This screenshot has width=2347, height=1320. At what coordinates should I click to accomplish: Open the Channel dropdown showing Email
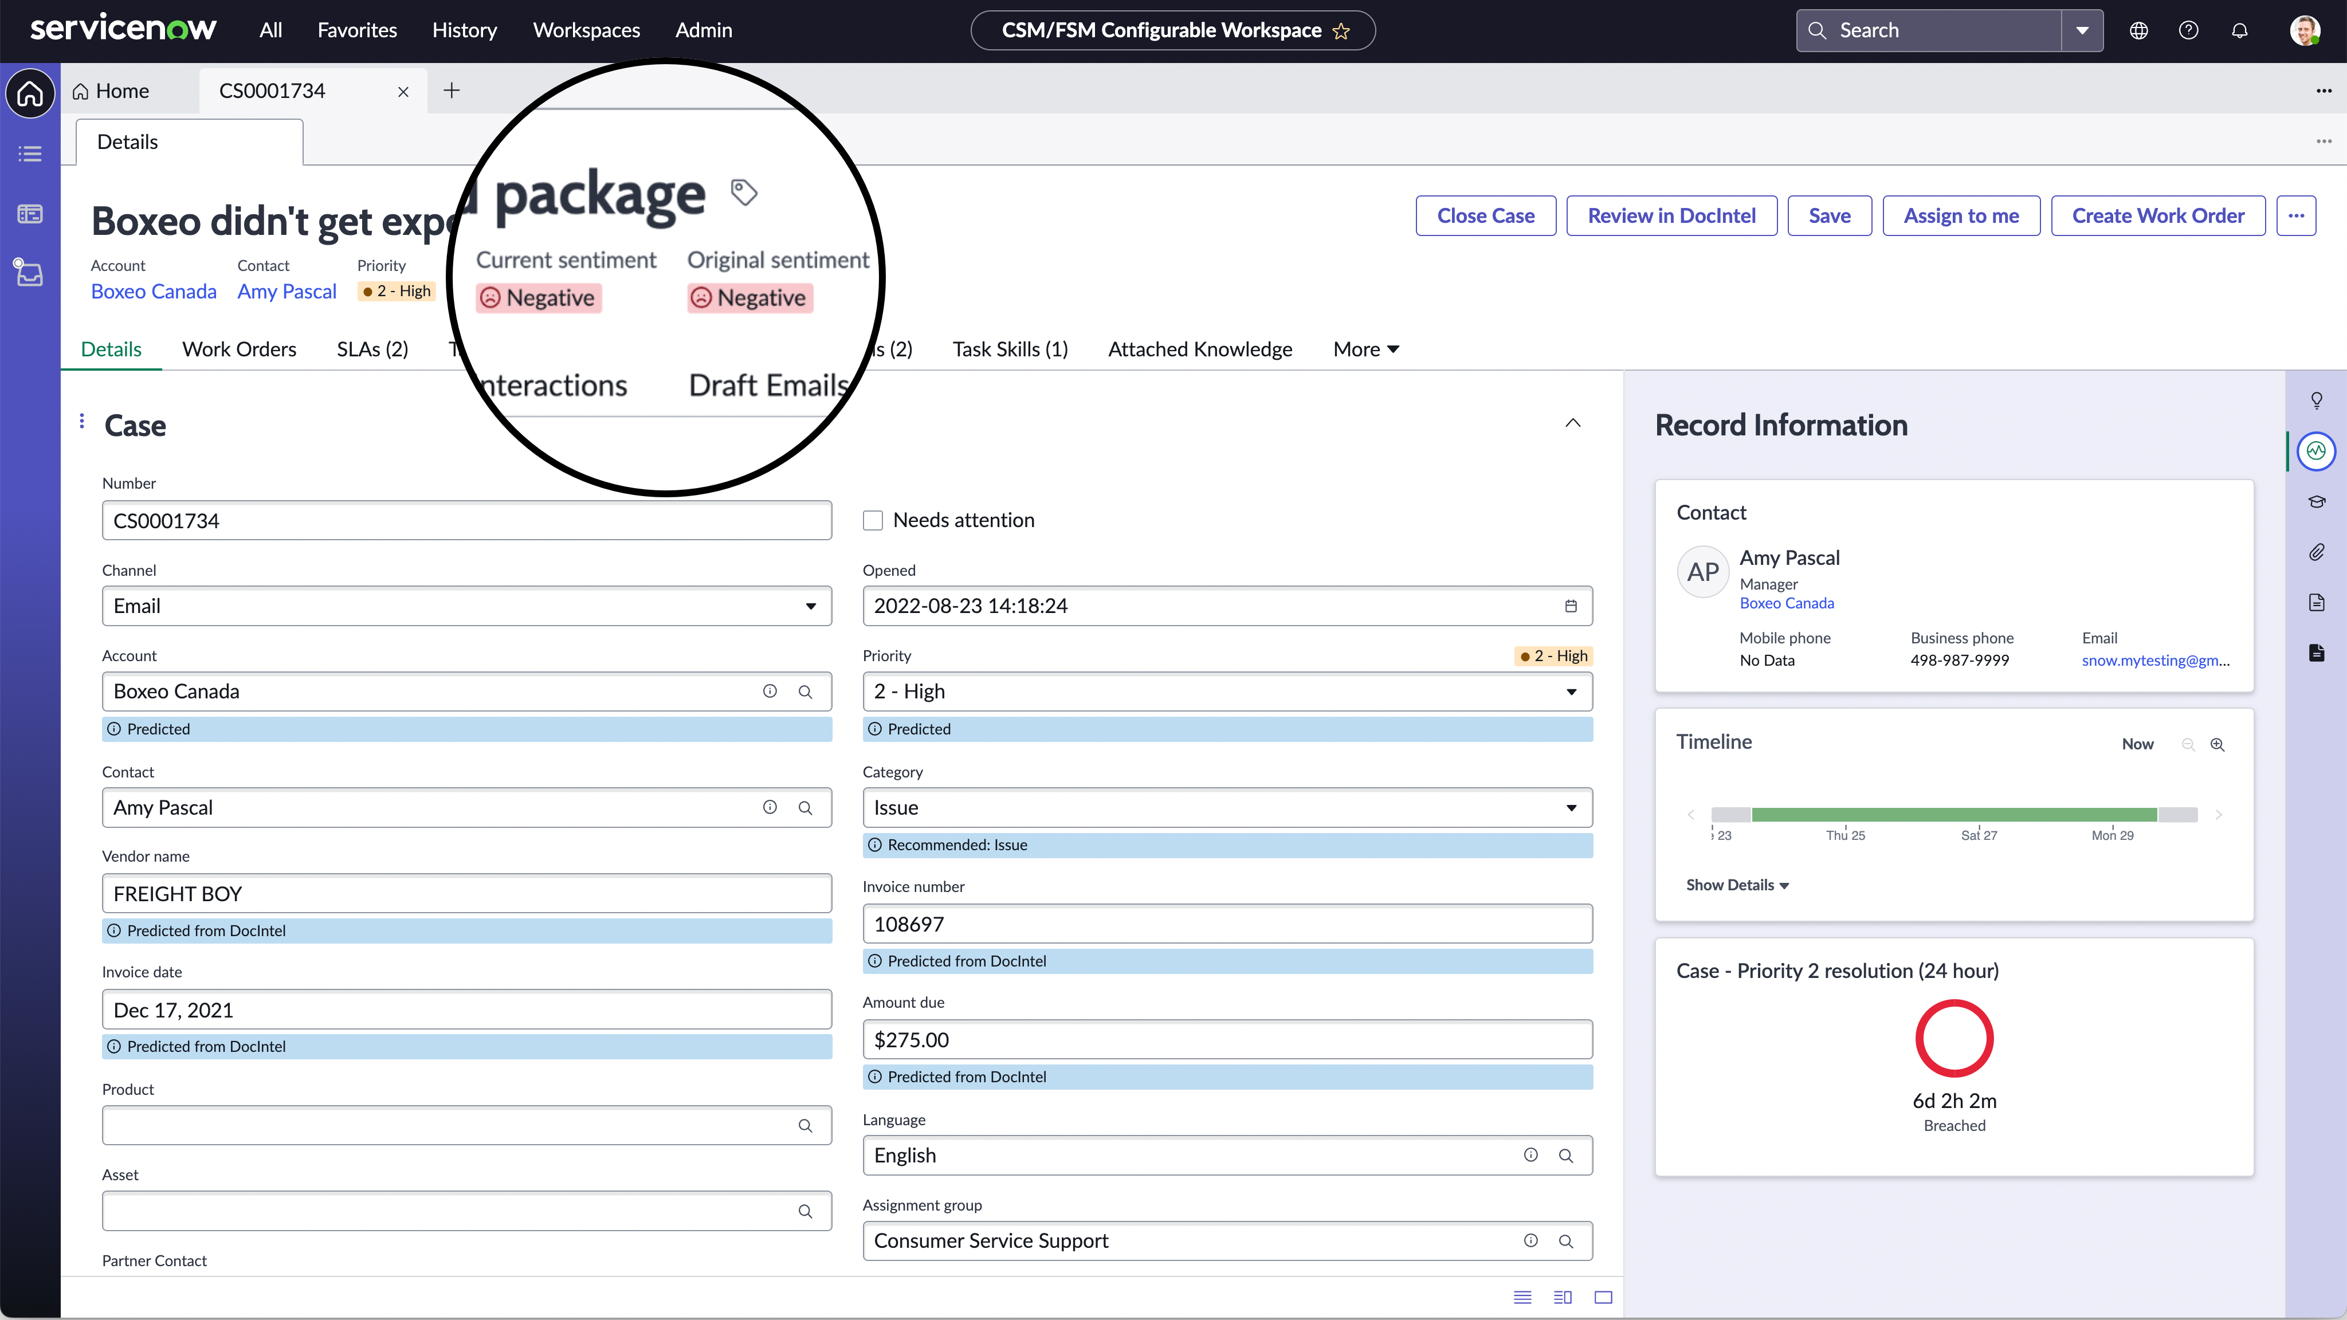point(809,606)
